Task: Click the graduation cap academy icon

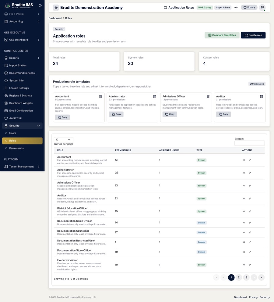Action: click(56, 8)
